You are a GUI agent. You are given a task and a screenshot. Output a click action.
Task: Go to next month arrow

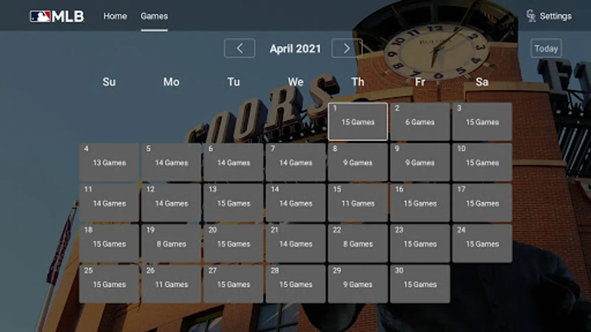346,48
